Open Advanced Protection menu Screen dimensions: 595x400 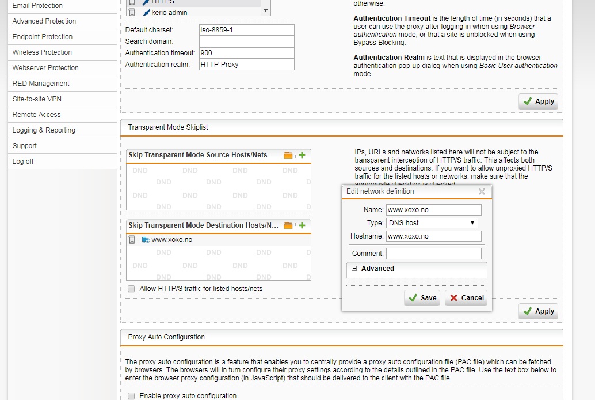(62, 21)
